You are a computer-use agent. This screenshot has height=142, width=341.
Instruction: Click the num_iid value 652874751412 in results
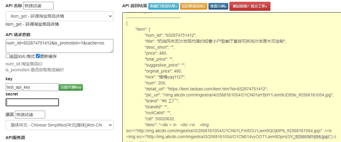pyautogui.click(x=181, y=35)
